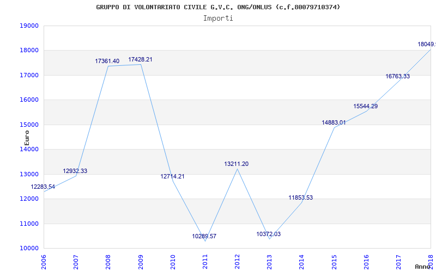Click x-axis year 2017

tap(399, 262)
